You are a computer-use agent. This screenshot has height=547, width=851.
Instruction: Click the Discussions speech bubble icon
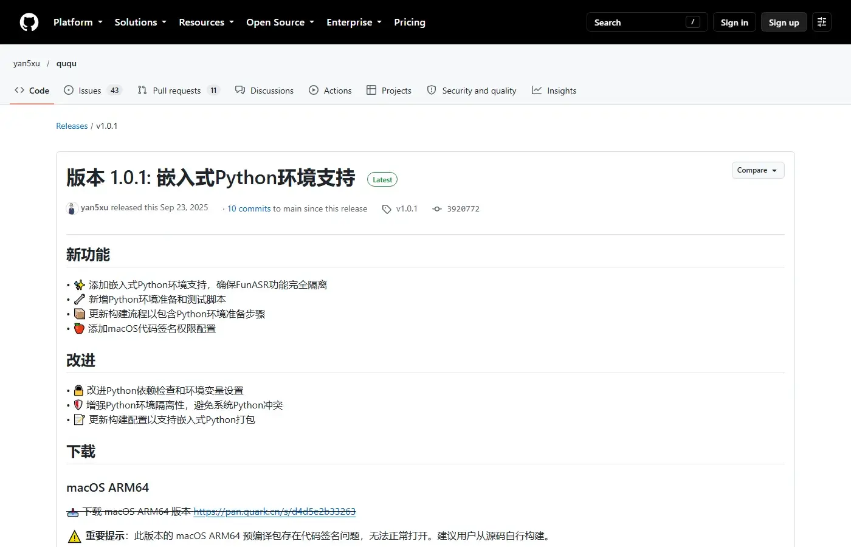pos(240,91)
